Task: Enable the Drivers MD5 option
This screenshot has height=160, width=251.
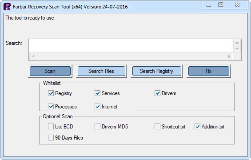Action: pyautogui.click(x=97, y=127)
